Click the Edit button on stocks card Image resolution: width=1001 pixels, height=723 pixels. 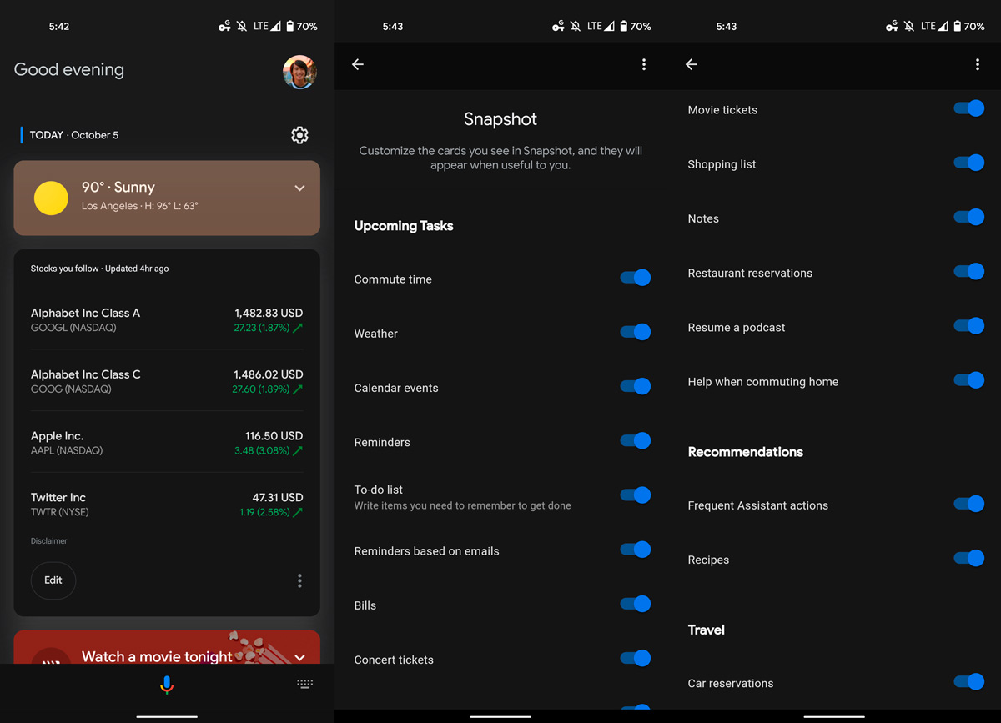pyautogui.click(x=53, y=580)
